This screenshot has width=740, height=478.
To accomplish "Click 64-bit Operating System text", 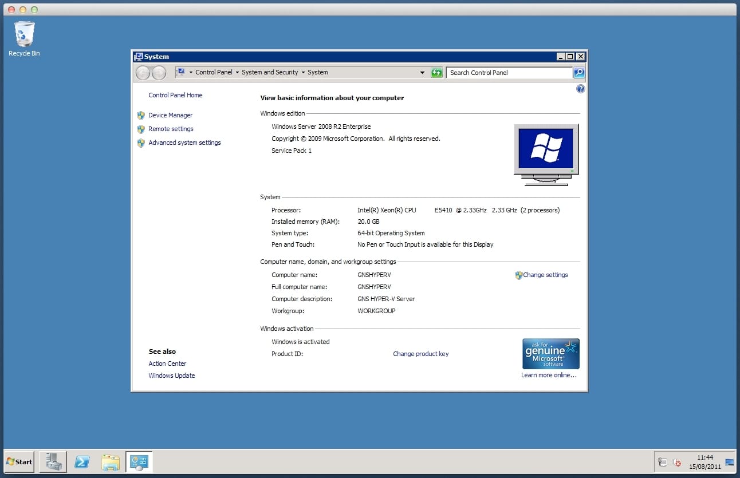I will tap(391, 233).
